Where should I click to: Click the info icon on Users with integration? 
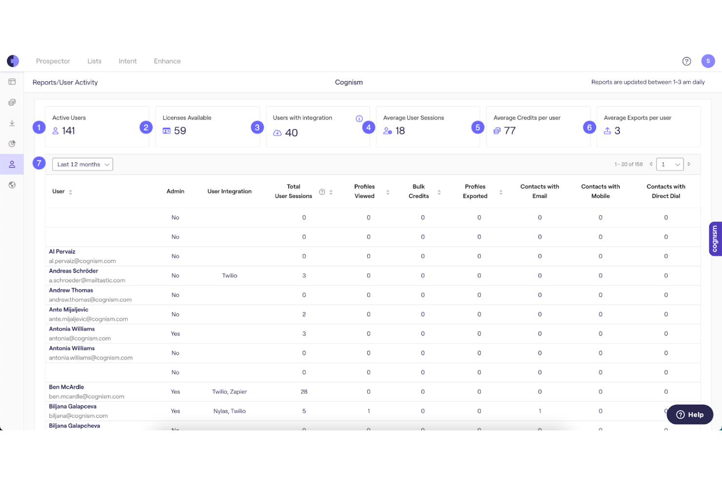tap(359, 118)
